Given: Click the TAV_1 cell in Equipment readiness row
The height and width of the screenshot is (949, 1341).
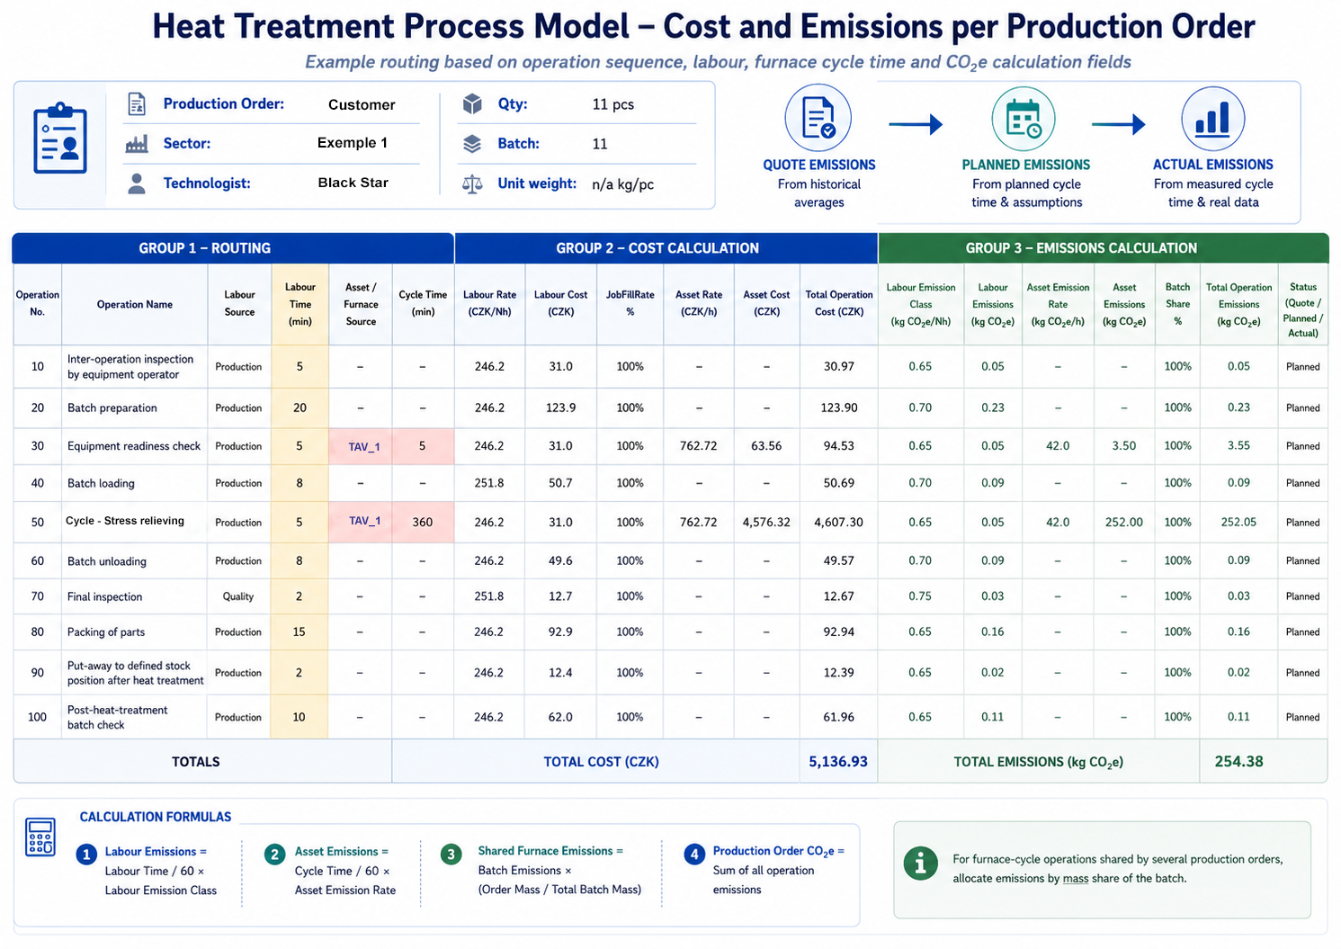Looking at the screenshot, I should (x=361, y=446).
